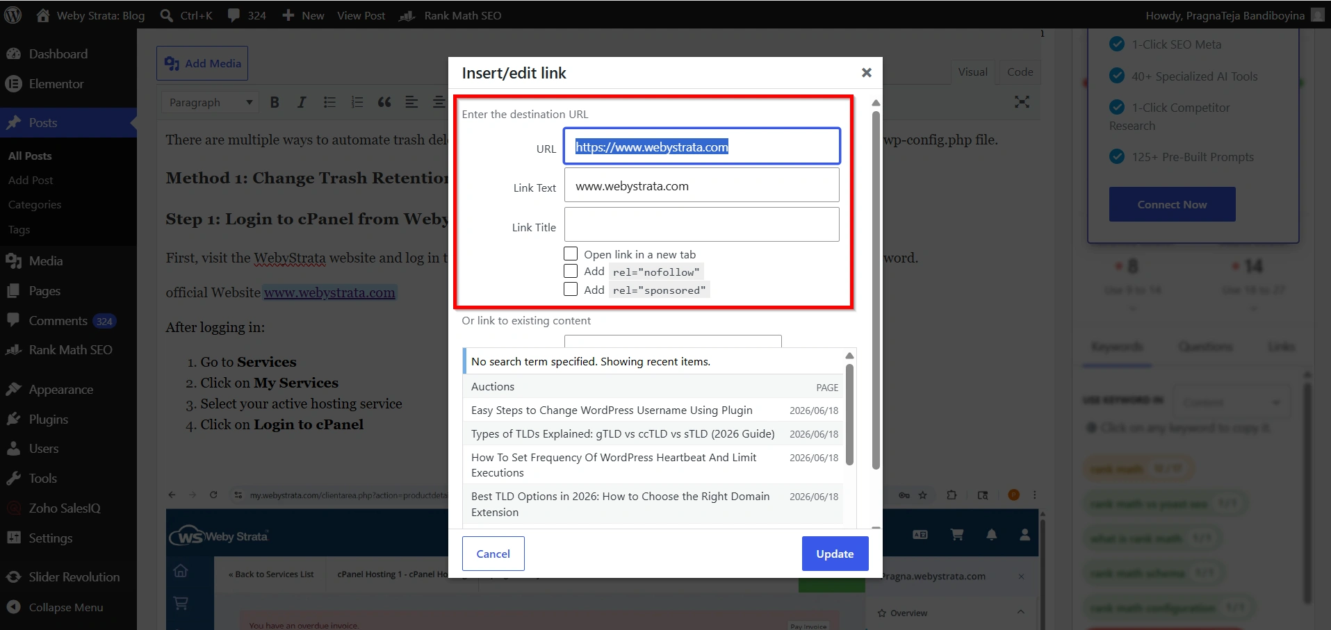Image resolution: width=1331 pixels, height=630 pixels.
Task: Select How To Set Frequency Of Heartbeat result
Action: click(653, 465)
